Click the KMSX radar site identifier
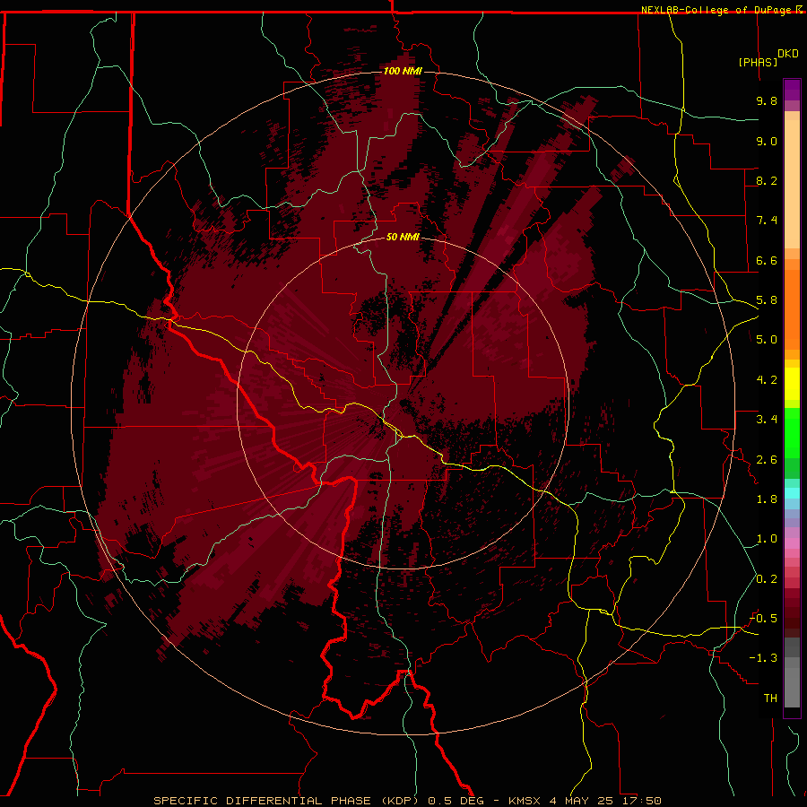Viewport: 807px width, 807px height. pyautogui.click(x=524, y=801)
